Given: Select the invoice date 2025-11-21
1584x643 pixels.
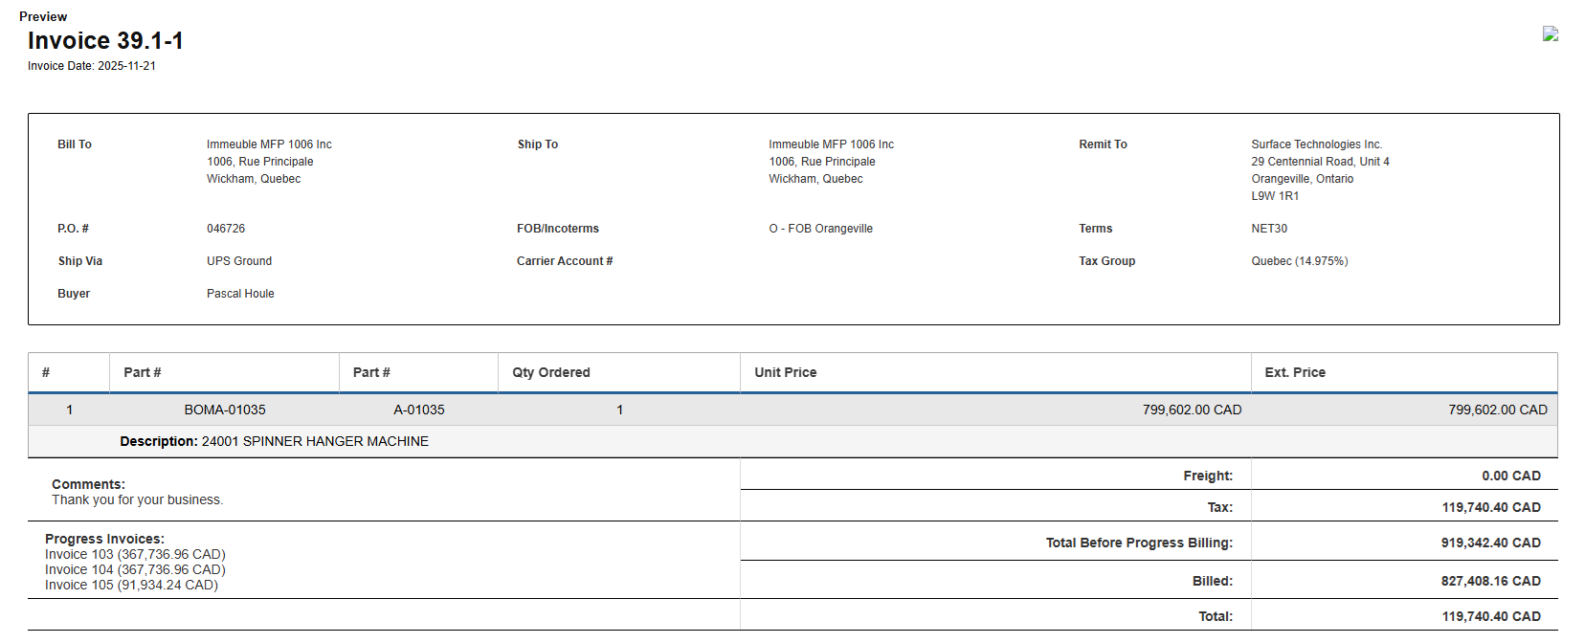Looking at the screenshot, I should [126, 66].
